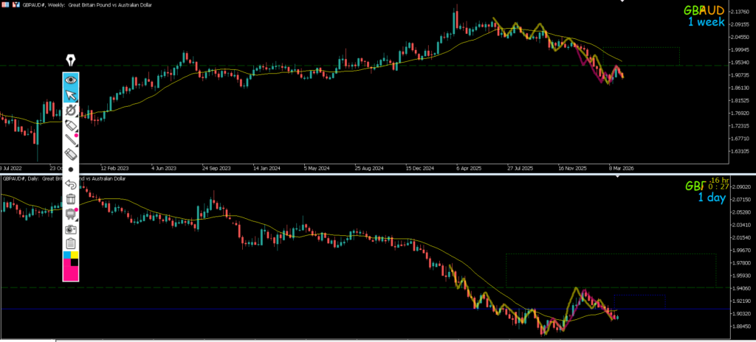Open the one-click trading panel icon
This screenshot has width=756, height=342.
pyautogui.click(x=16, y=4)
